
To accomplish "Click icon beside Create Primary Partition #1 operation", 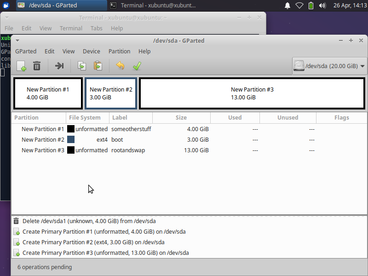I will (17, 232).
